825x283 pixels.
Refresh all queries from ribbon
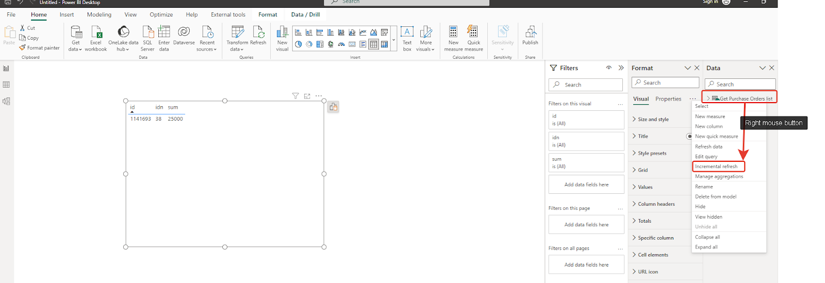[258, 36]
